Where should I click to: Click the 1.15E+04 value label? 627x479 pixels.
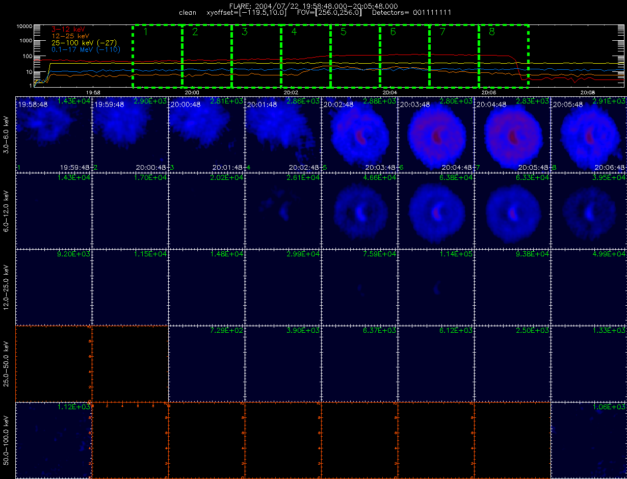pos(150,254)
